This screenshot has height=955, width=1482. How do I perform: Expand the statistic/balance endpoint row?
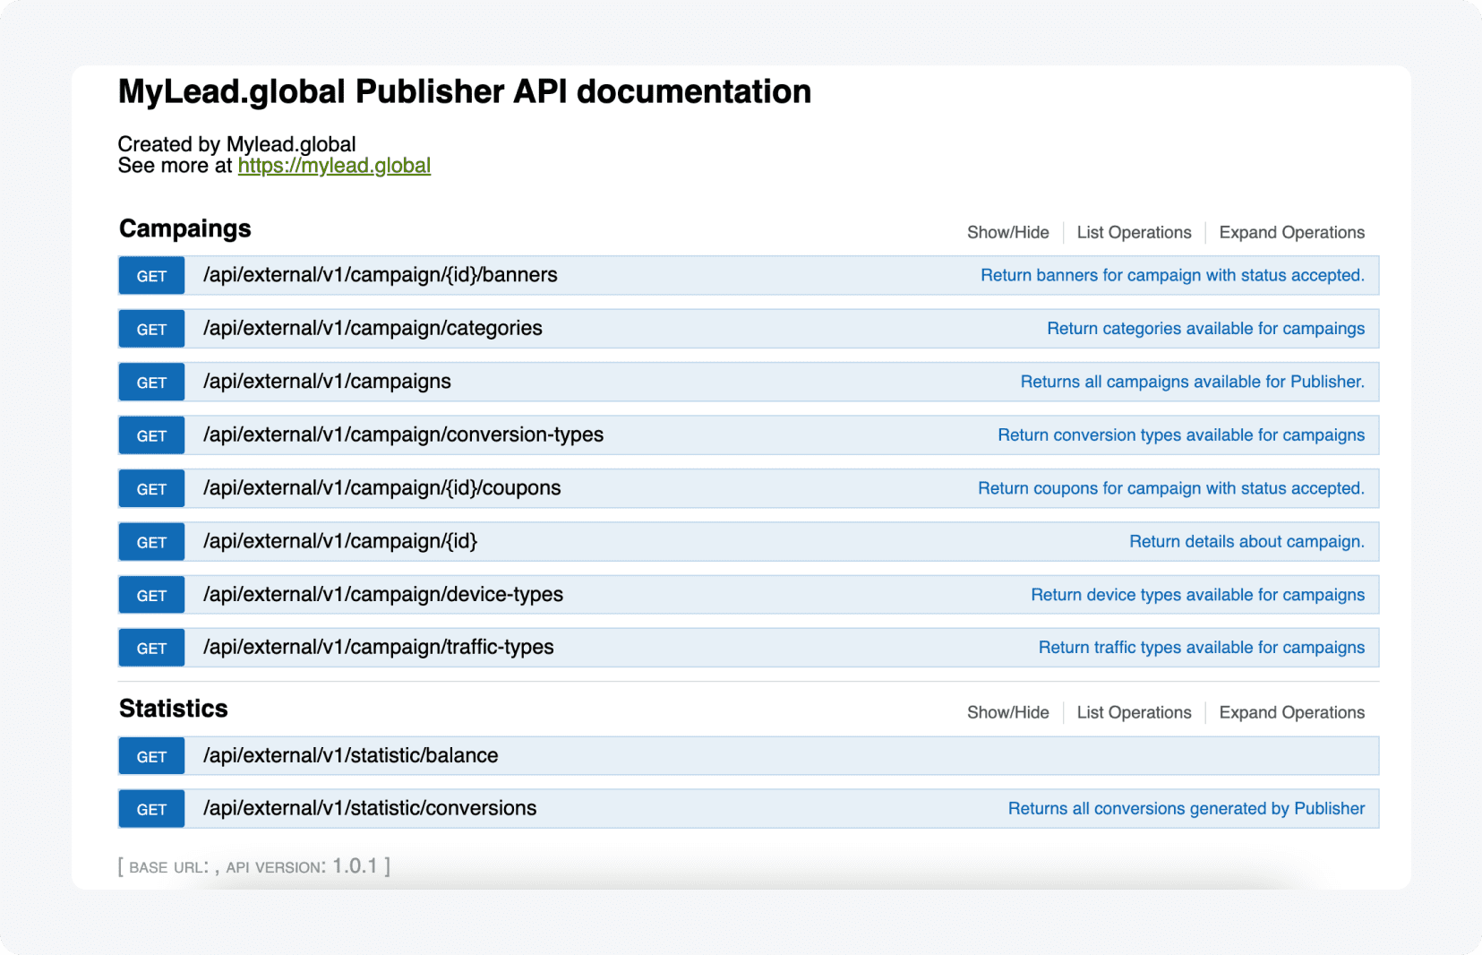pyautogui.click(x=351, y=755)
